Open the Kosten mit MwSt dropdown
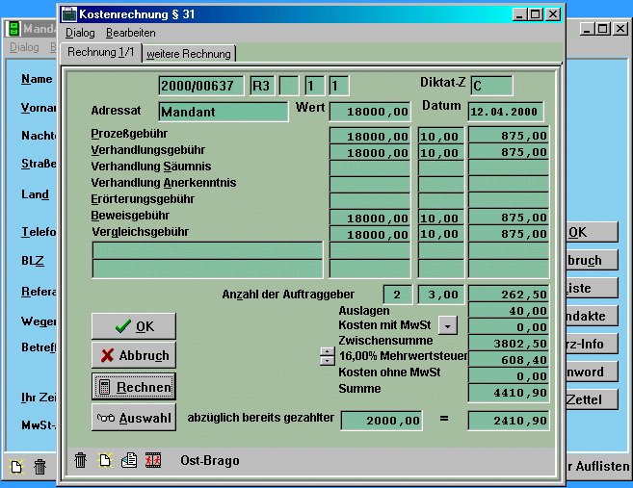Image resolution: width=633 pixels, height=488 pixels. (x=447, y=325)
